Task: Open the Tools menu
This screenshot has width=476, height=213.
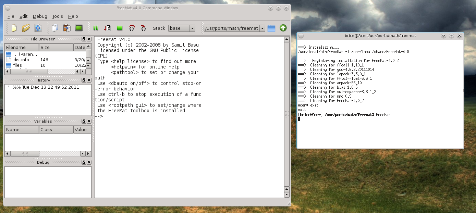Action: coord(58,16)
